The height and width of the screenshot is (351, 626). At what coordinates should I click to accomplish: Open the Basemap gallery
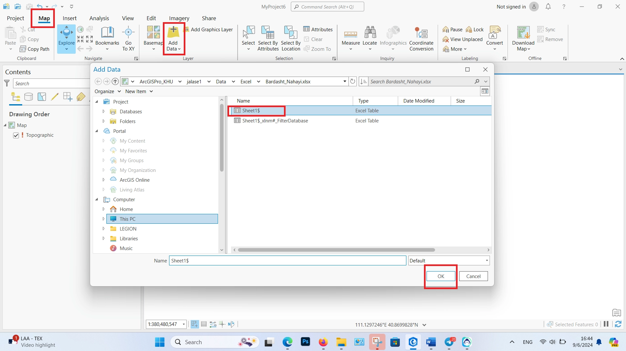(153, 38)
